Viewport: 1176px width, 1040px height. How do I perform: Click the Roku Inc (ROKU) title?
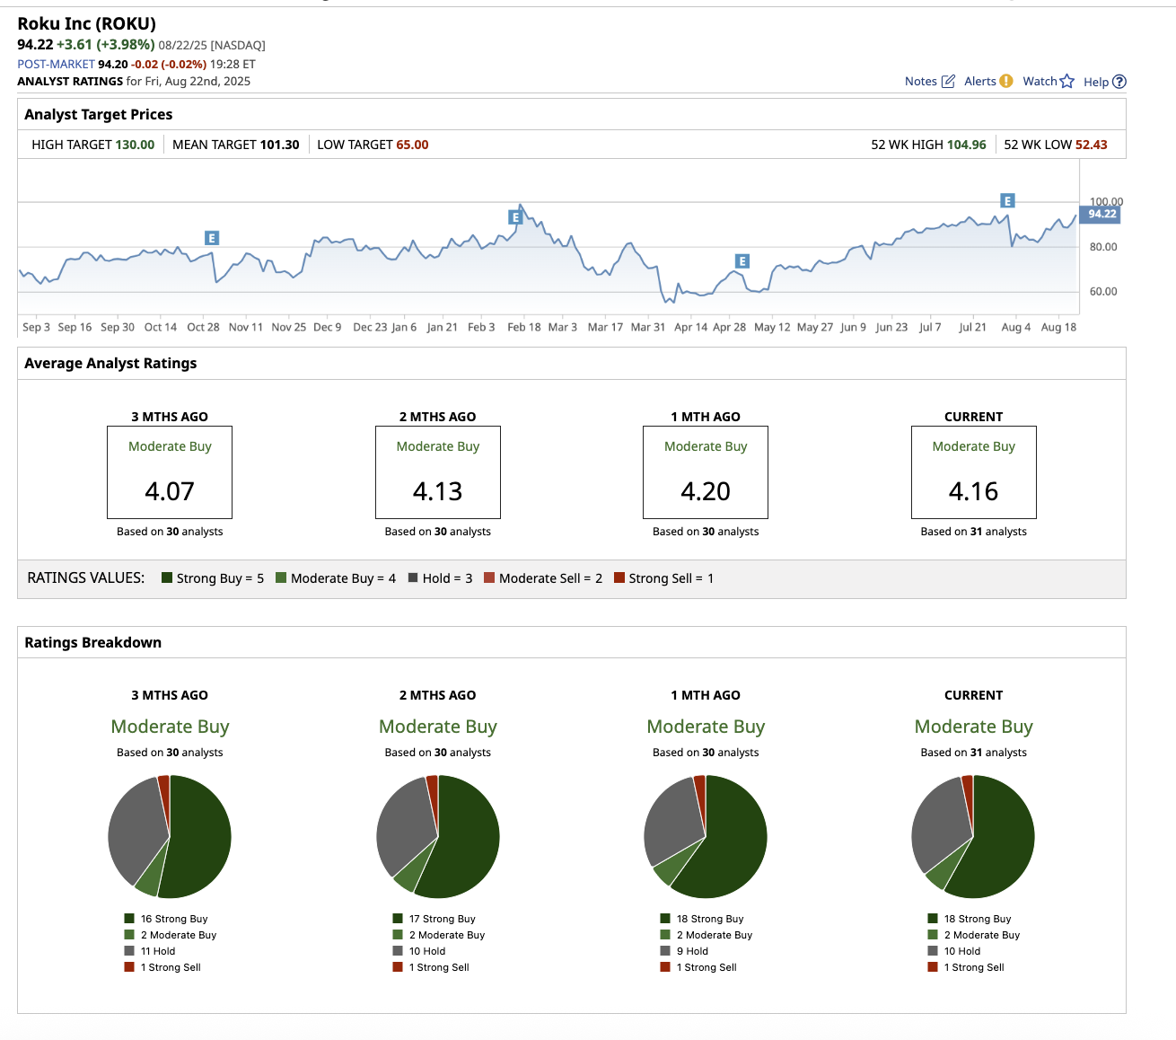coord(87,24)
